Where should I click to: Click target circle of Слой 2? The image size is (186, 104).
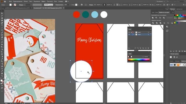149,32
